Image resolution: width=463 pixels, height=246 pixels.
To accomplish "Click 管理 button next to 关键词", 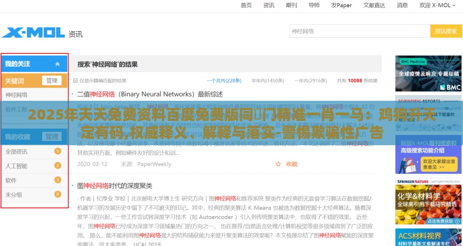I will click(52, 81).
